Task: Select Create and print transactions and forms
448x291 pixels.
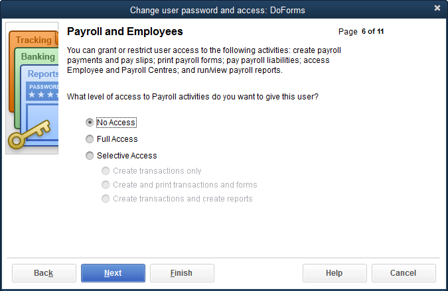Action: click(x=106, y=185)
